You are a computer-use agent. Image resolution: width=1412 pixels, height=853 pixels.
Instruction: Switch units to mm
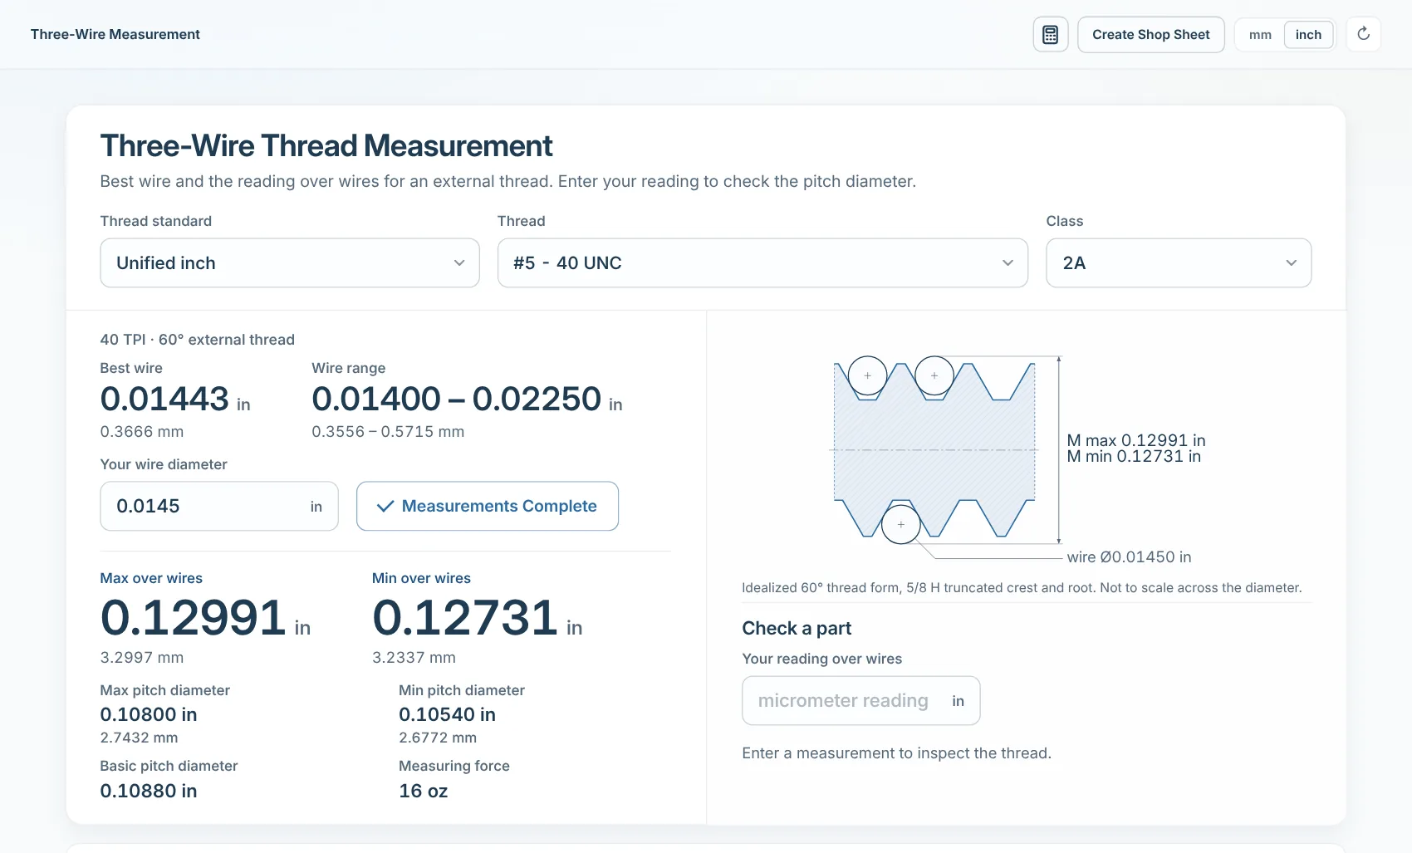point(1260,35)
